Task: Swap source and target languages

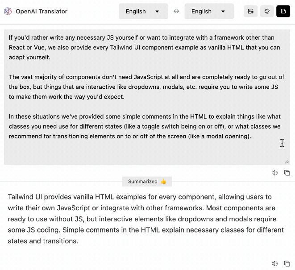Action: (x=176, y=11)
